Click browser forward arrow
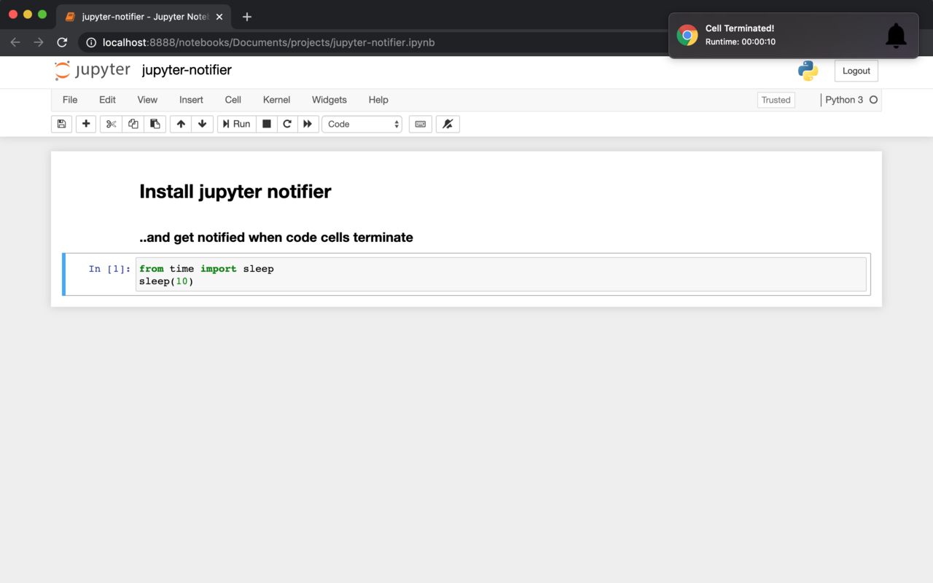The width and height of the screenshot is (933, 583). [x=39, y=42]
